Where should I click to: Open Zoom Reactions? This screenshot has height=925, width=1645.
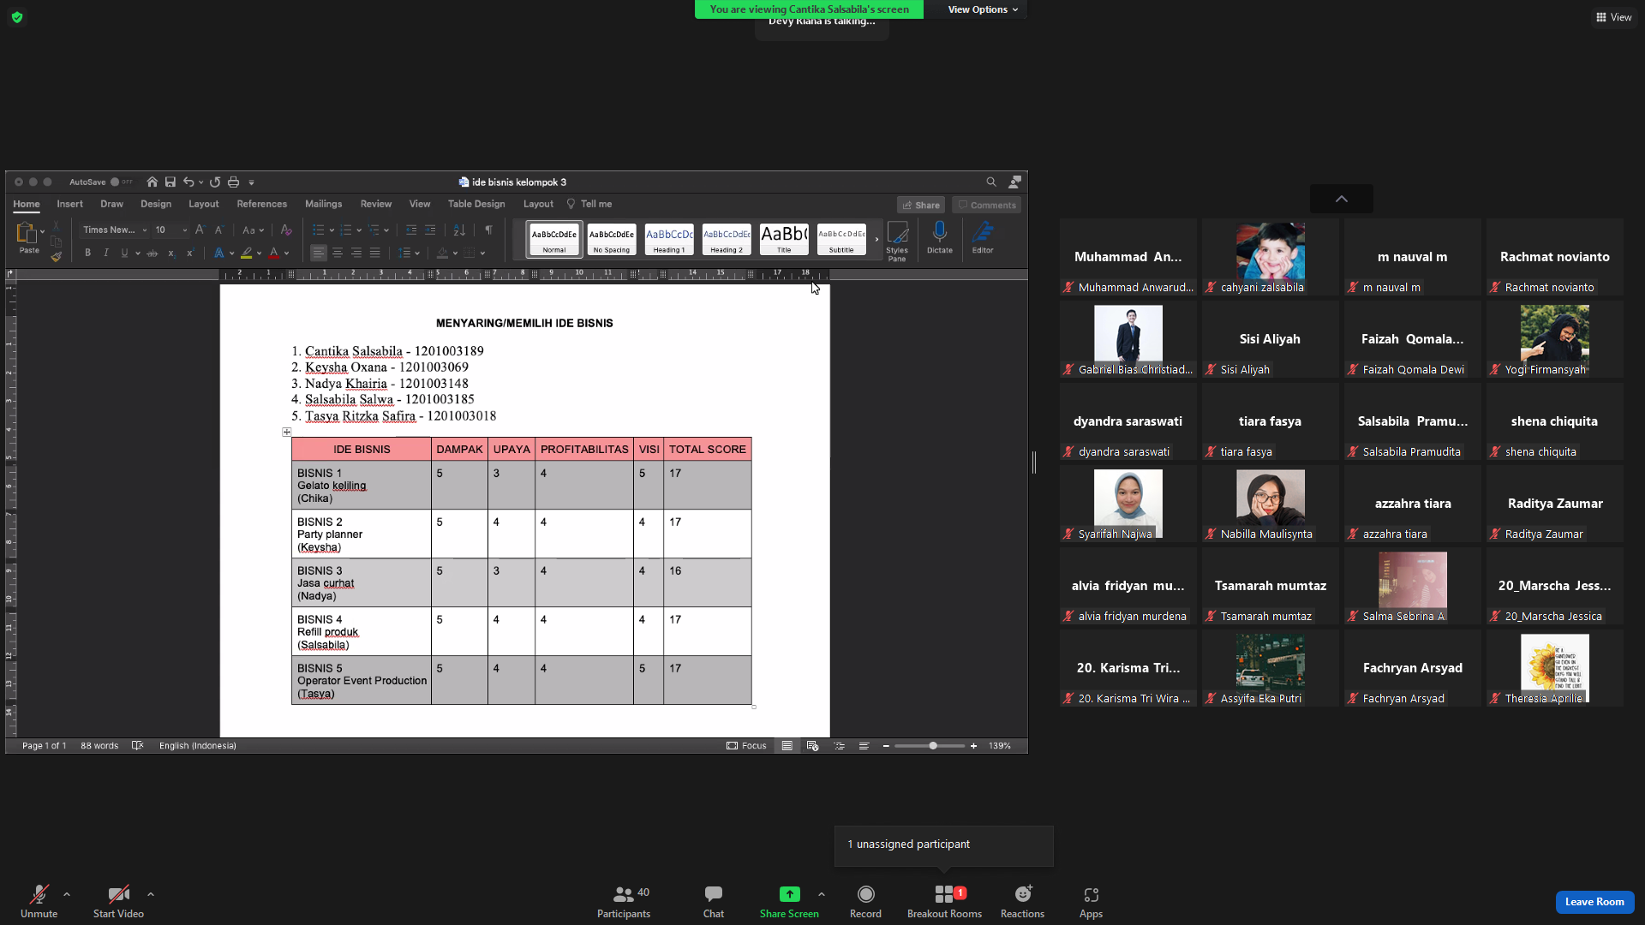click(1022, 902)
